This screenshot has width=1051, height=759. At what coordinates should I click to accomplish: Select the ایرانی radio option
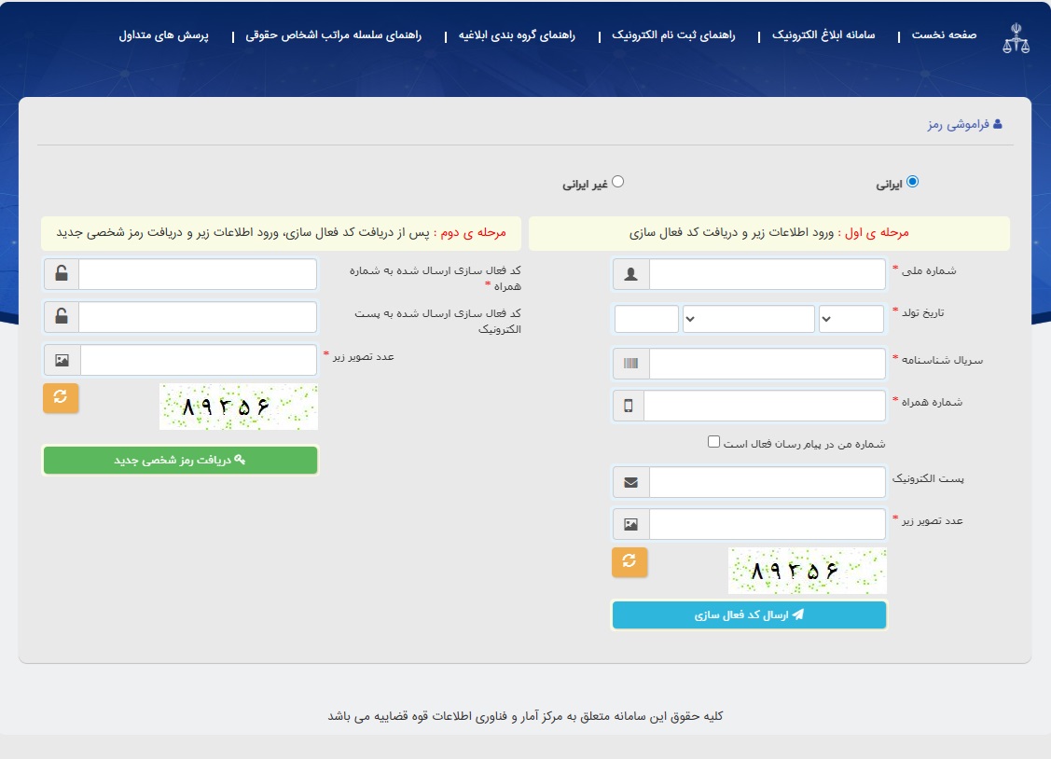point(912,182)
